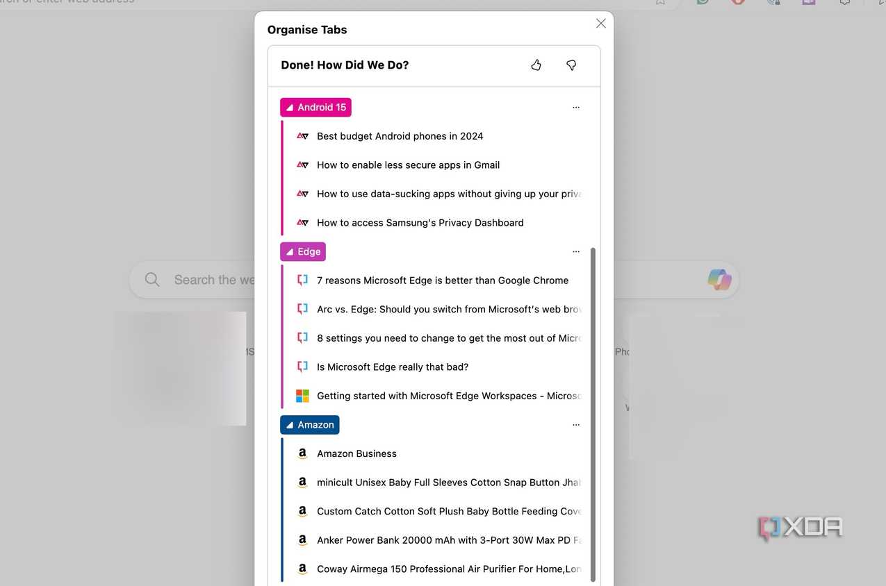The width and height of the screenshot is (886, 586).
Task: Click the magnifier icon in search box
Action: click(x=152, y=280)
